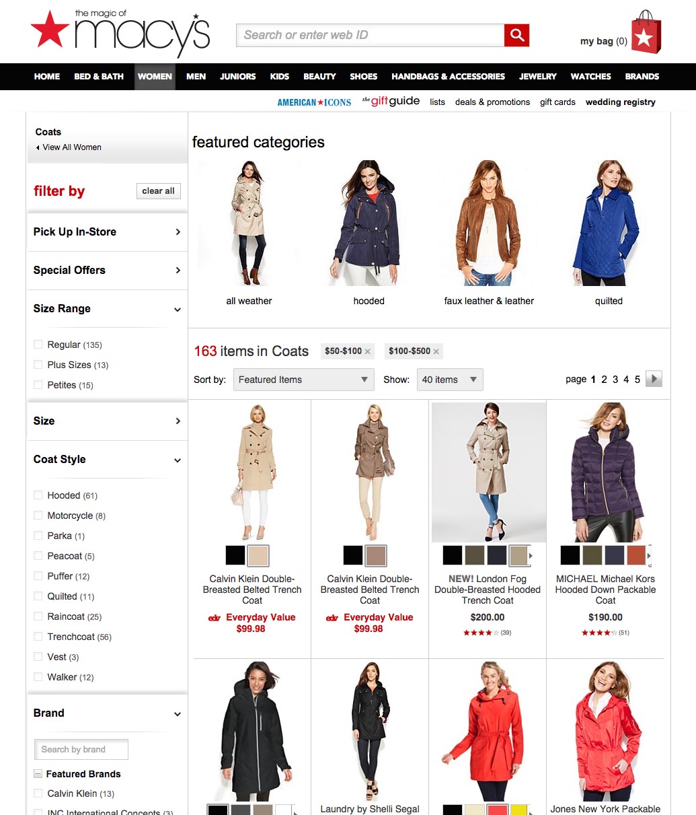Click the Macy's red star logo
The height and width of the screenshot is (815, 696).
tap(50, 30)
